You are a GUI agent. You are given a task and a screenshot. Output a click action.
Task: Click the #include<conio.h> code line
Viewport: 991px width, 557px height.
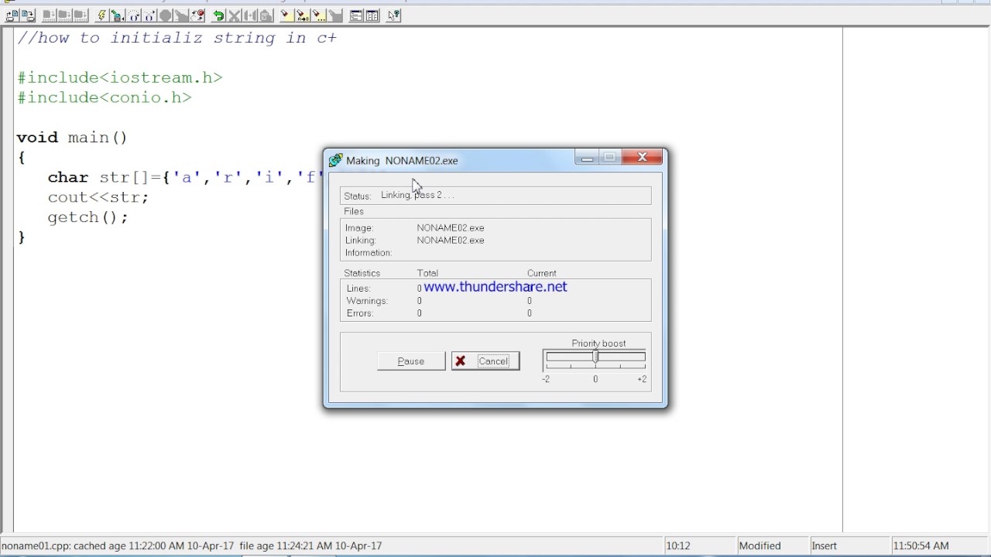105,97
